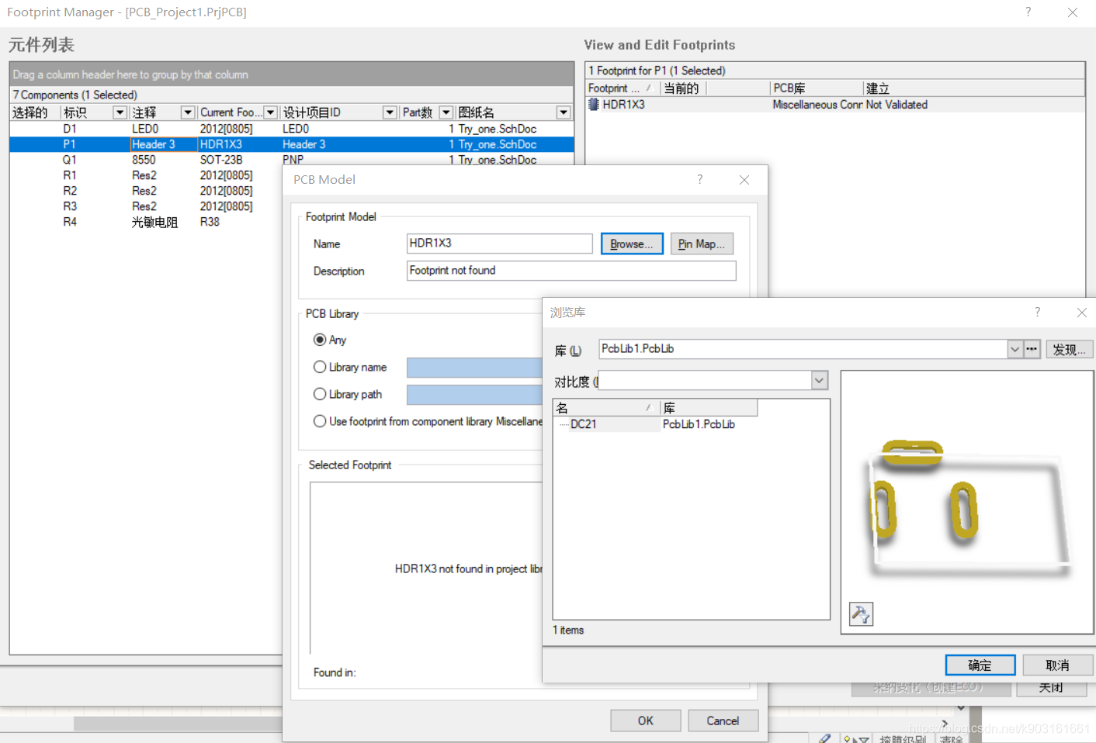Click the HDR1X3 footprint chip icon
The image size is (1096, 743).
tap(594, 105)
